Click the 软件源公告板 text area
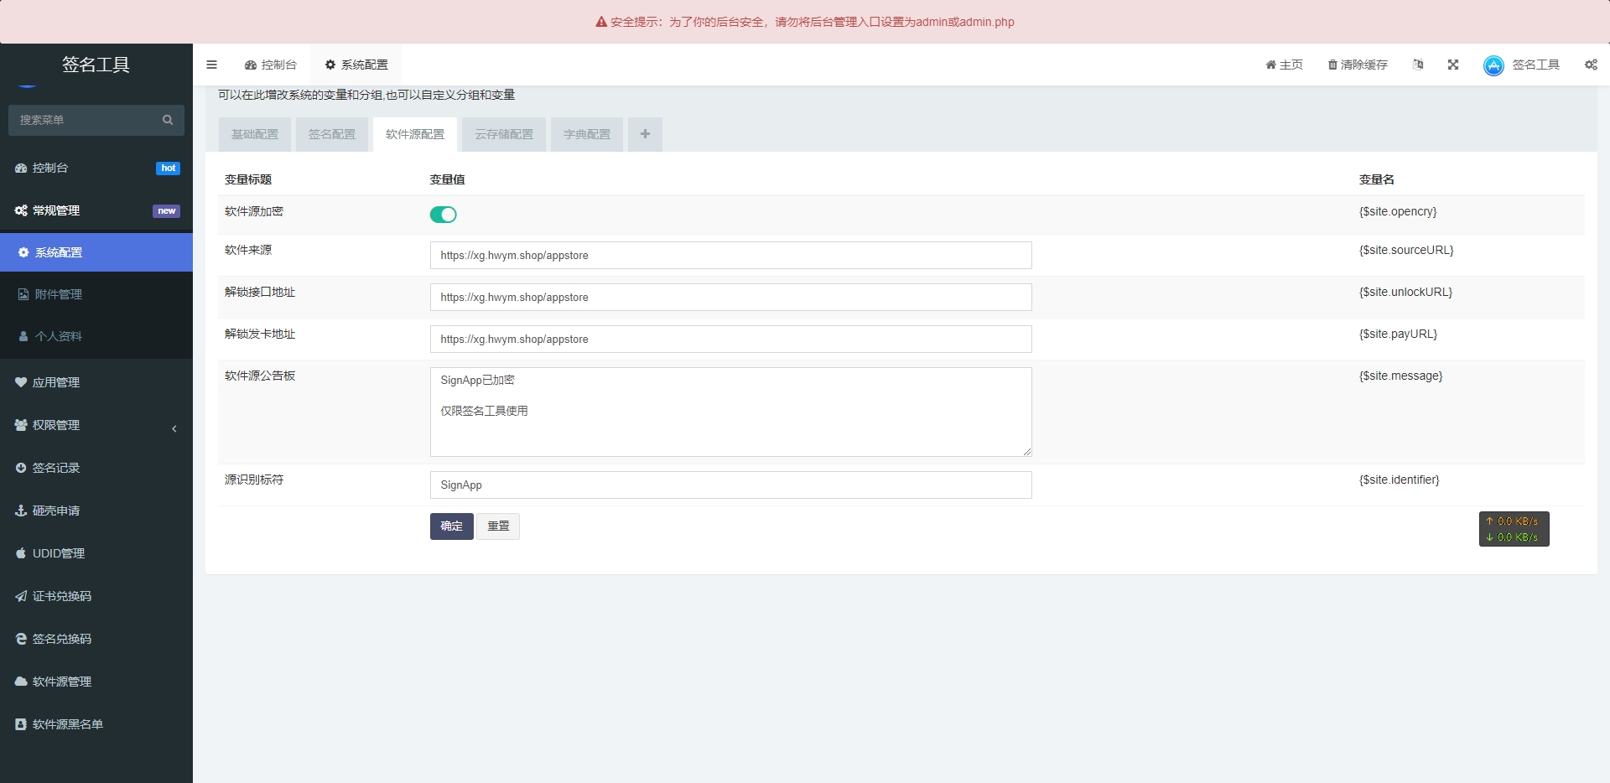Image resolution: width=1610 pixels, height=783 pixels. [x=730, y=412]
